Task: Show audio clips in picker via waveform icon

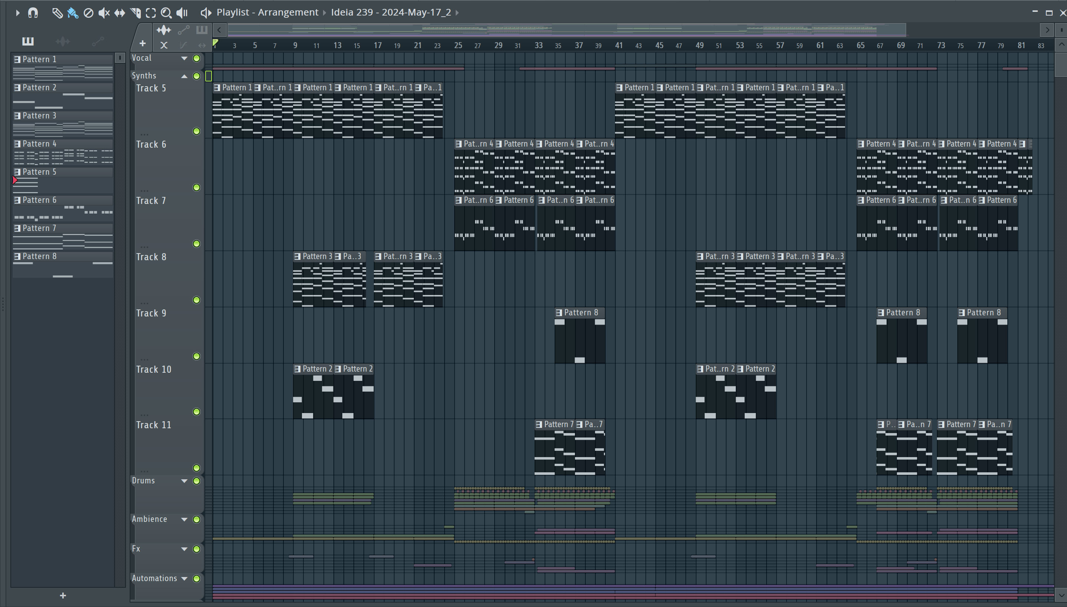Action: point(63,41)
